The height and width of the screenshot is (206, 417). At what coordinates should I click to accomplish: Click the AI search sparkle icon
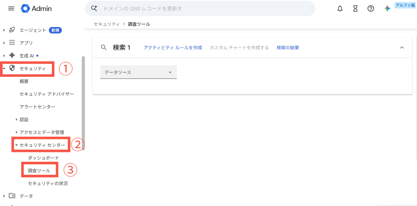(x=94, y=8)
